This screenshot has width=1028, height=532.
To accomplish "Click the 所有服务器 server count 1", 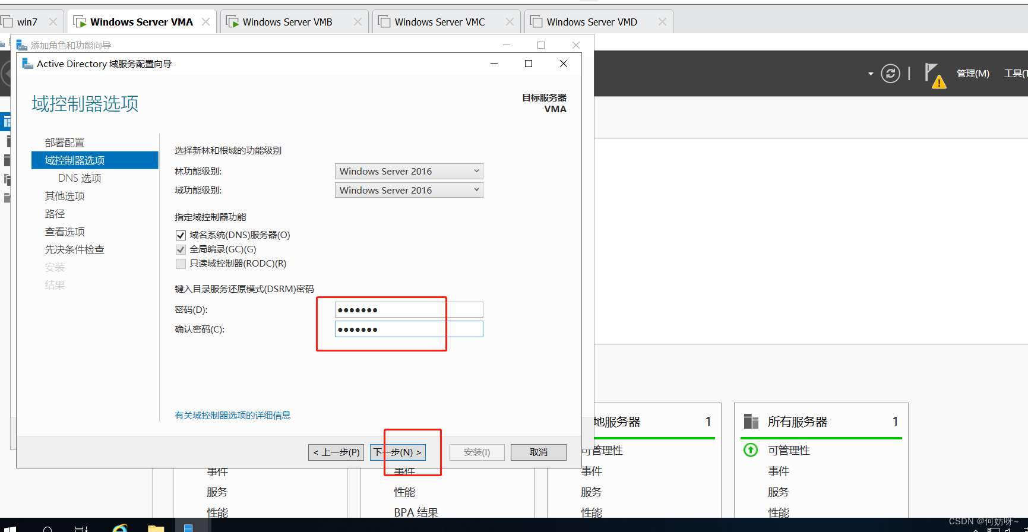I will click(x=895, y=422).
